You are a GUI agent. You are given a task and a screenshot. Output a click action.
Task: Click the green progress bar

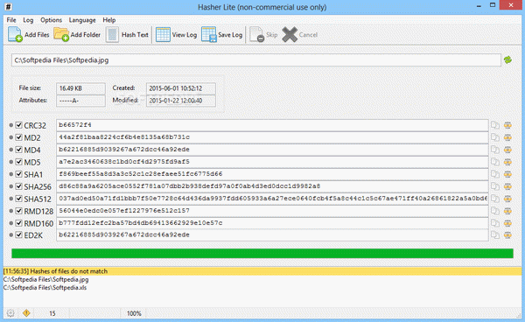pyautogui.click(x=262, y=254)
